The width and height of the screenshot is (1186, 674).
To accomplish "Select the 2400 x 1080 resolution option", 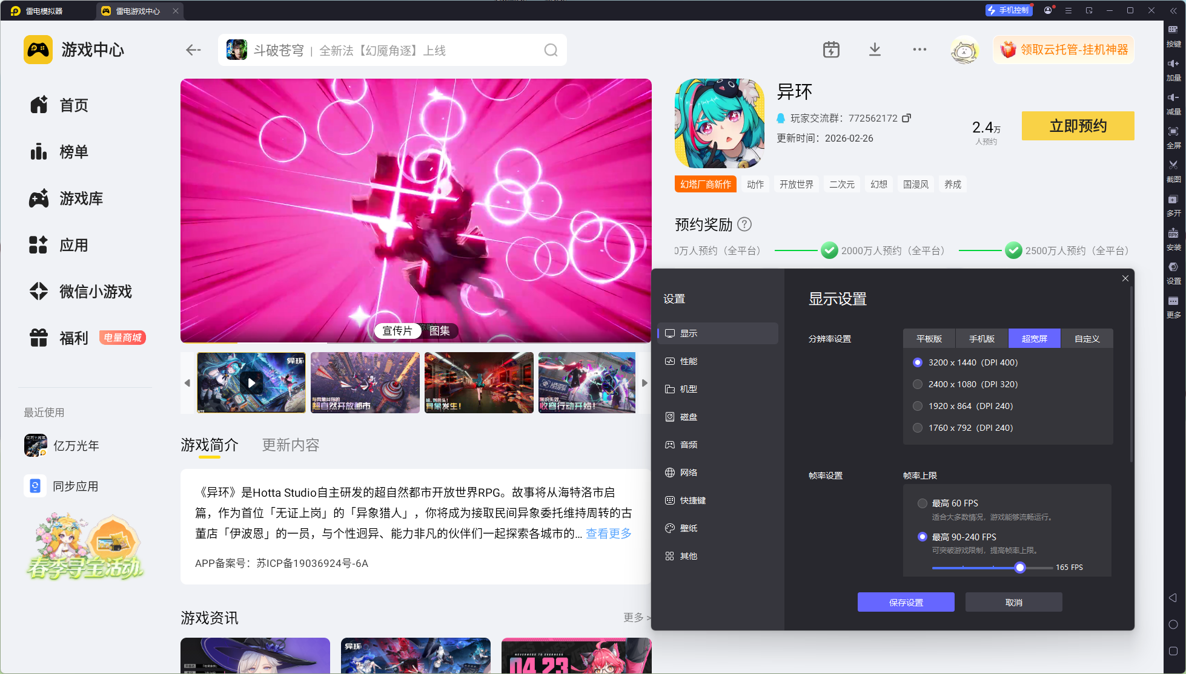I will point(918,384).
